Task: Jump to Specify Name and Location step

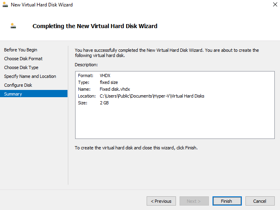Action: pos(30,76)
